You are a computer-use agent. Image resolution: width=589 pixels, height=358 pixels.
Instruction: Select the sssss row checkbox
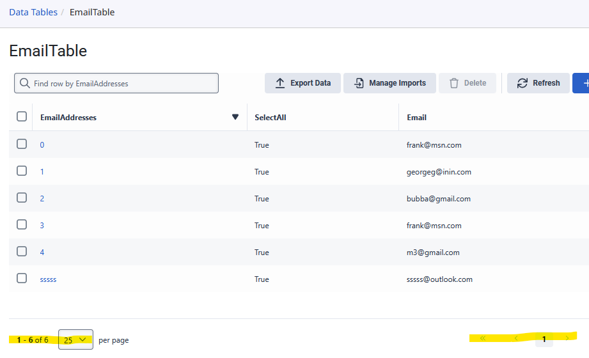22,278
